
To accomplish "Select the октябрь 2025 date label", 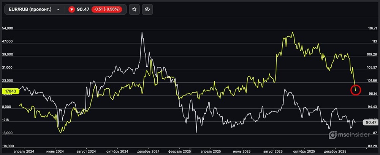I will coord(304,151).
